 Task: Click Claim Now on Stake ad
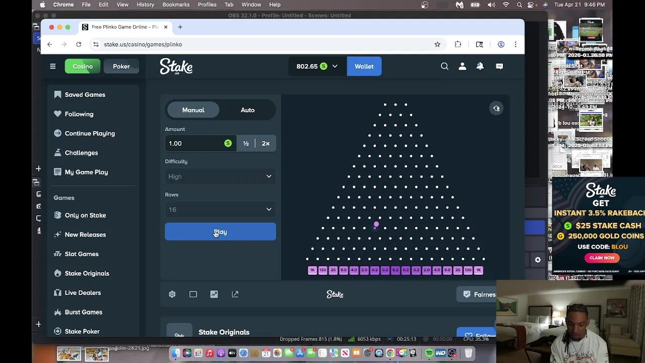pyautogui.click(x=602, y=258)
